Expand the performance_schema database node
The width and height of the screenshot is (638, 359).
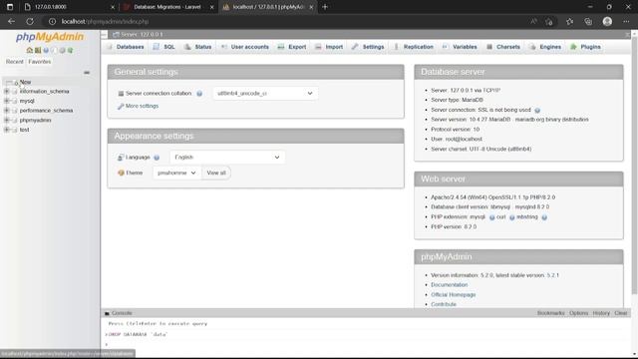tap(7, 111)
